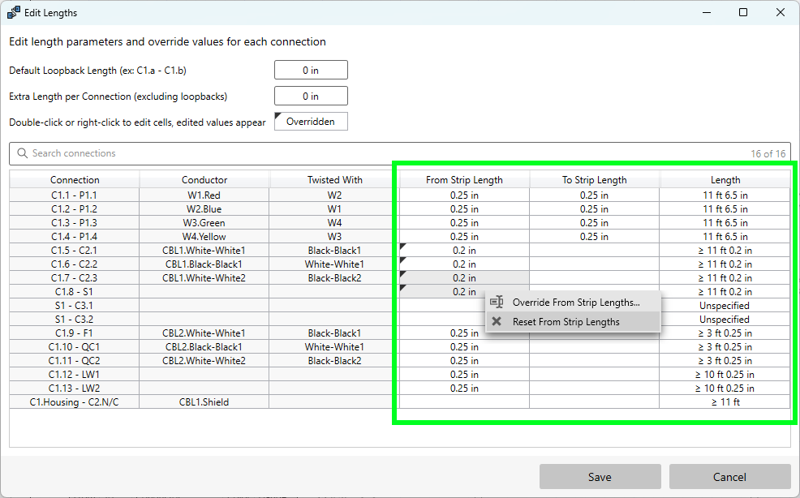800x498 pixels.
Task: Click the Twisted With column header
Action: 334,179
